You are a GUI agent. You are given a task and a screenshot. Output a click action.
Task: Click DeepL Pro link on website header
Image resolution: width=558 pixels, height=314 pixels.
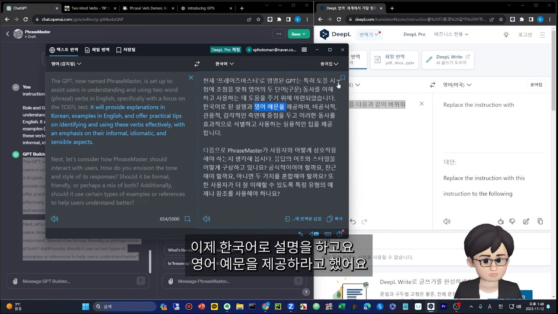pyautogui.click(x=414, y=34)
